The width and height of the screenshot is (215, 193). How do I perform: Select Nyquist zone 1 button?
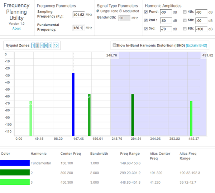point(33,45)
